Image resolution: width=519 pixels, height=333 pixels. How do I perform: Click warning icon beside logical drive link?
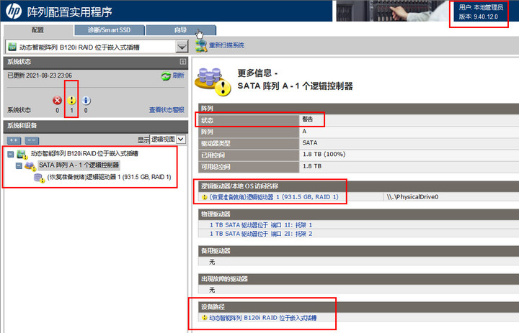click(205, 197)
